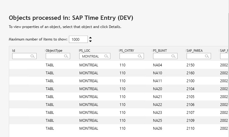Sort by the ObjectType column header
This screenshot has height=137, width=229.
(54, 51)
